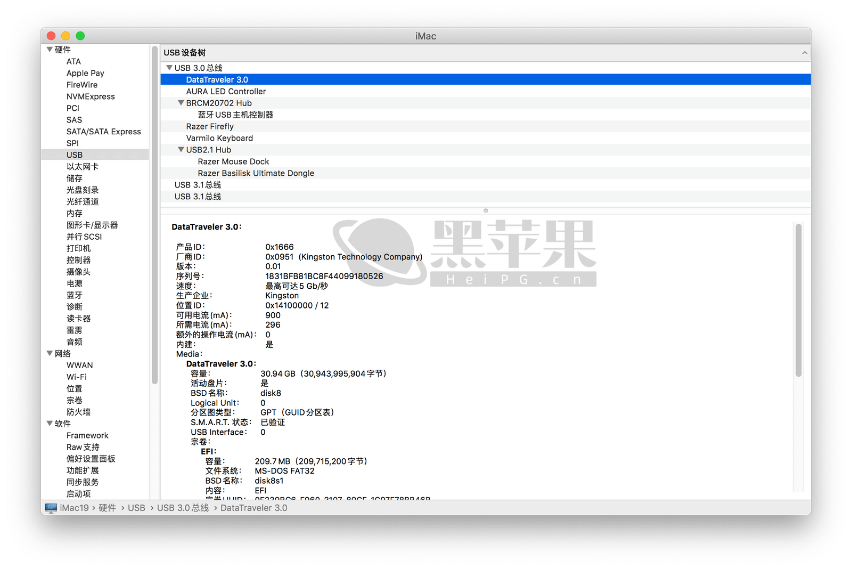Select 启动项 under 软件
This screenshot has height=569, width=852.
click(x=78, y=494)
